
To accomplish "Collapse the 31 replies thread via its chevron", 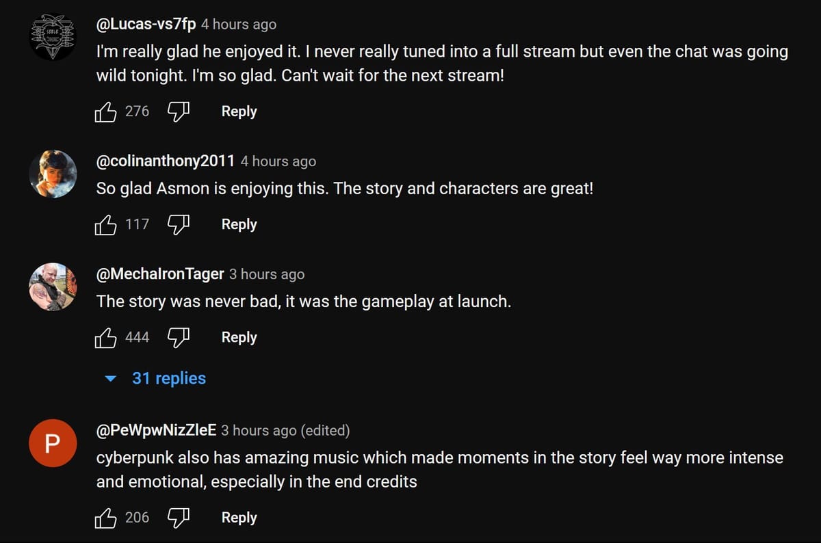I will 109,378.
